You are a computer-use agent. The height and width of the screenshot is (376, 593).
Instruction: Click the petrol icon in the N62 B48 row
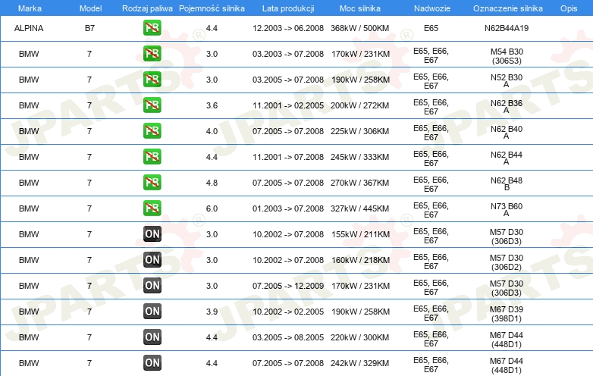click(x=152, y=182)
